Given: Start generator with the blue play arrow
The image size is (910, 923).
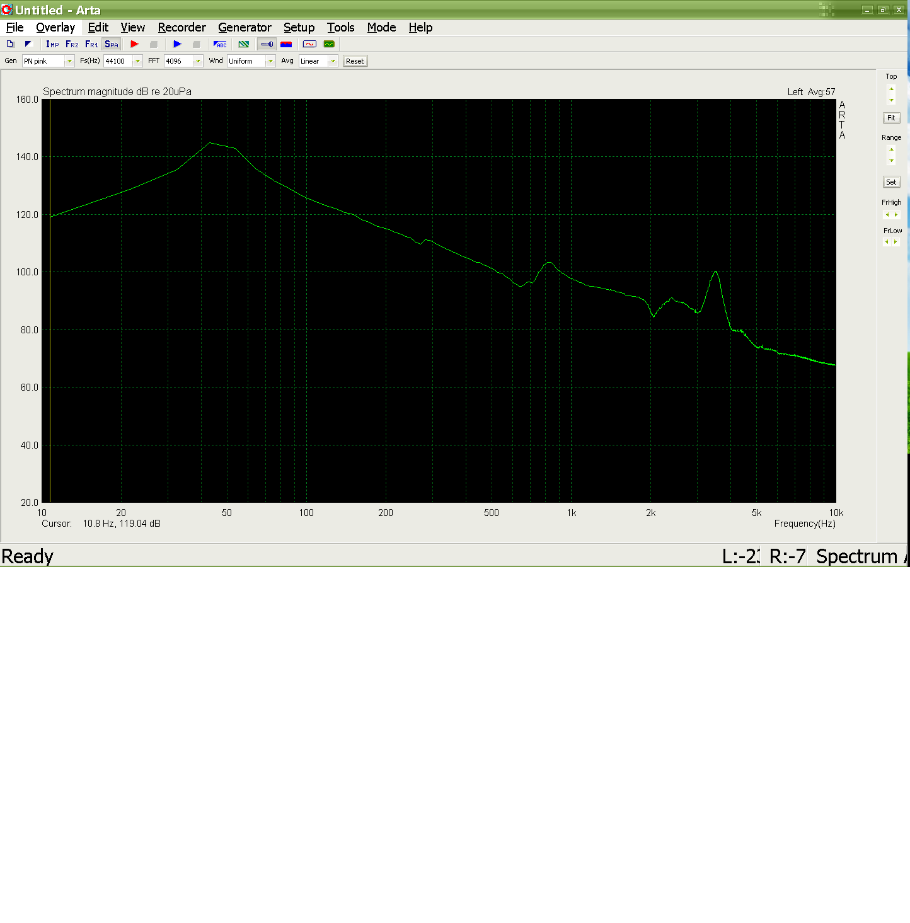Looking at the screenshot, I should [177, 44].
